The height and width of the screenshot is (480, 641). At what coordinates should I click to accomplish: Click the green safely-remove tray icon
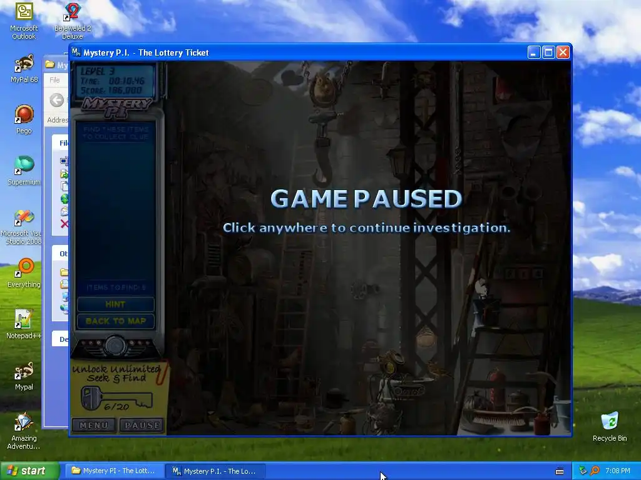(x=583, y=471)
